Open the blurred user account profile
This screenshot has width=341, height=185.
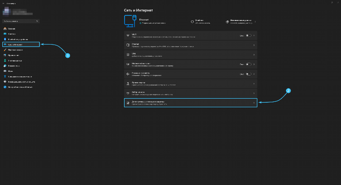click(x=18, y=11)
